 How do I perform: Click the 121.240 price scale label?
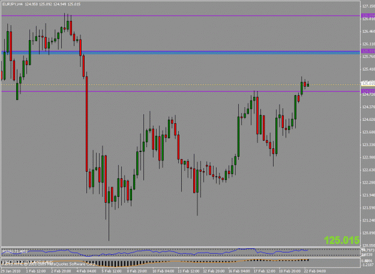pos(368,221)
